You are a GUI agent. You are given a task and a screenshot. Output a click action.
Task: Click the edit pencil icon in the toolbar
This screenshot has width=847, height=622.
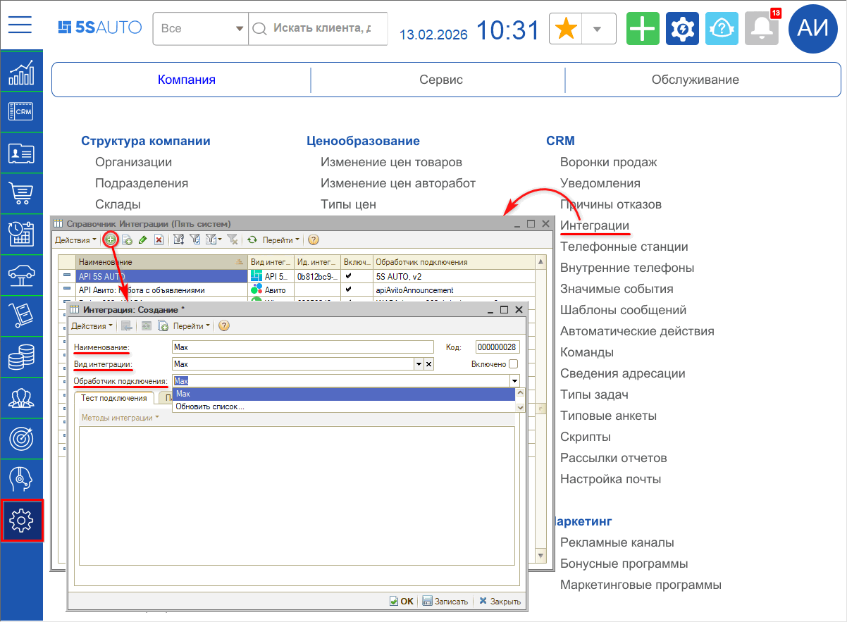[142, 240]
